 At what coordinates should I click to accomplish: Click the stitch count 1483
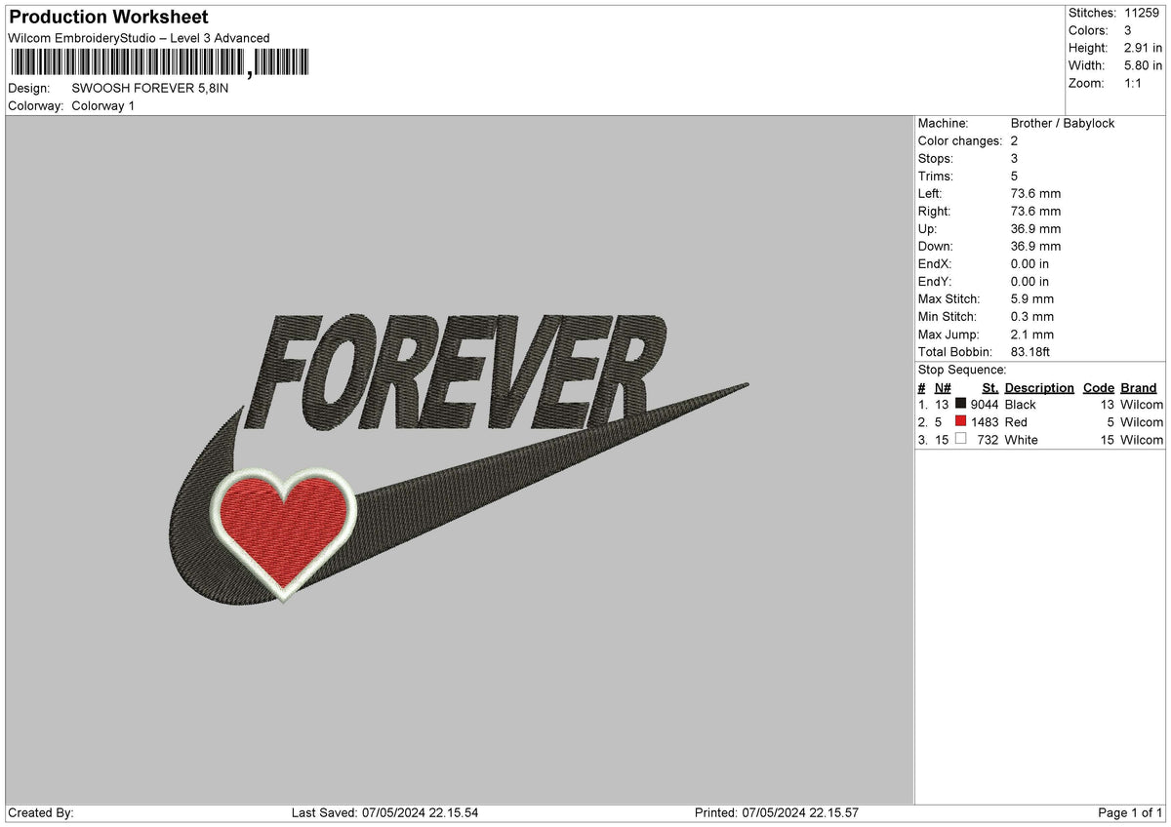985,422
